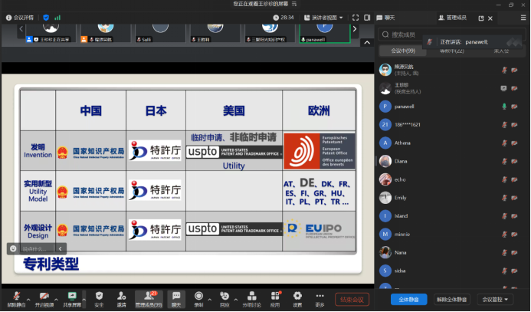Toggle microphone for member echo
The height and width of the screenshot is (312, 531).
pos(504,179)
